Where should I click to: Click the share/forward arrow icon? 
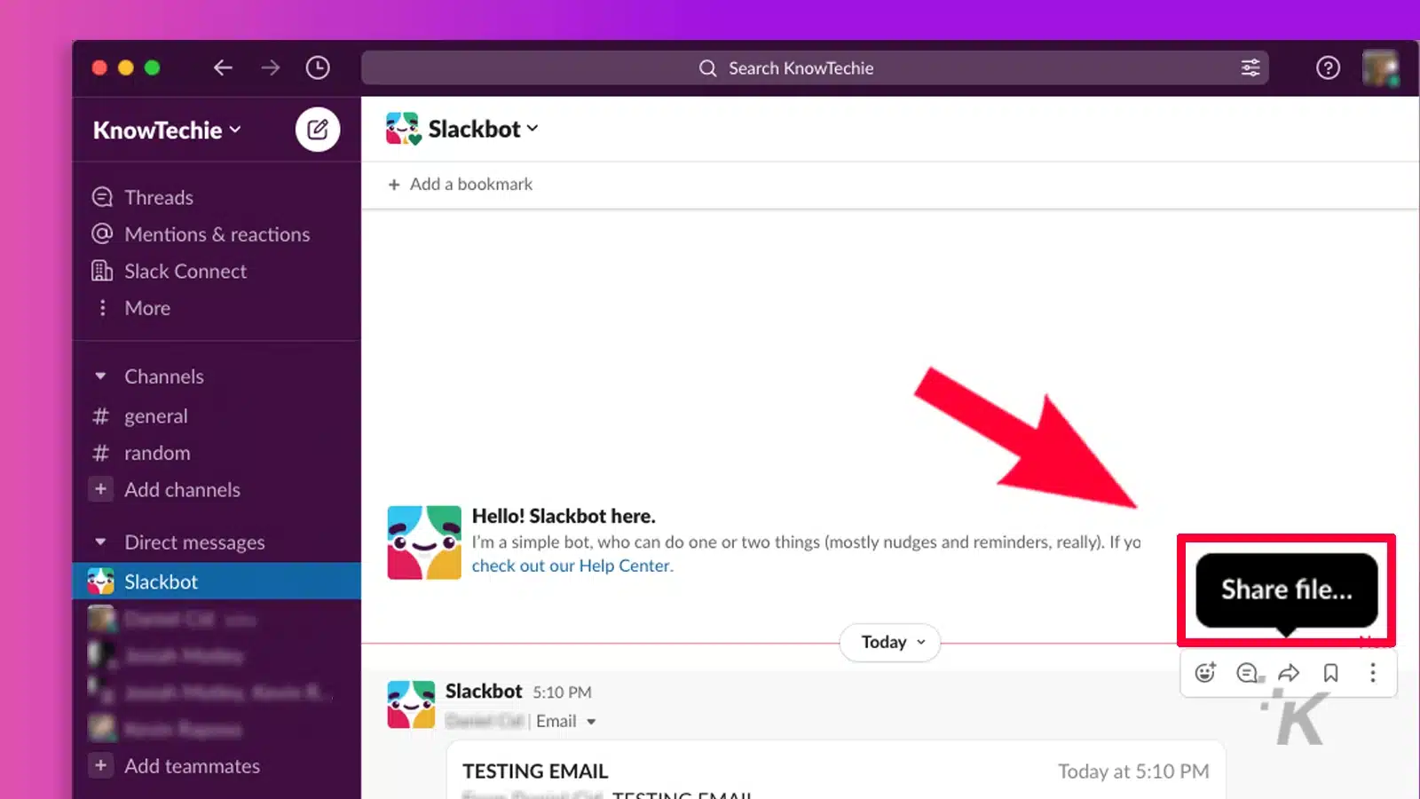(x=1289, y=673)
